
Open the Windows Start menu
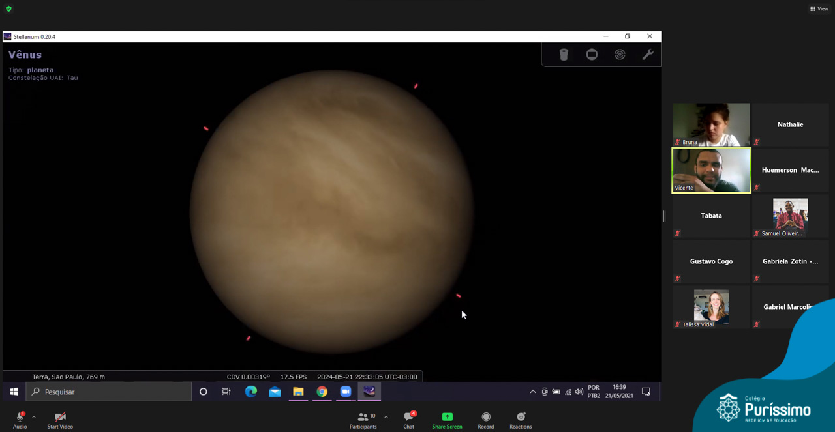14,392
